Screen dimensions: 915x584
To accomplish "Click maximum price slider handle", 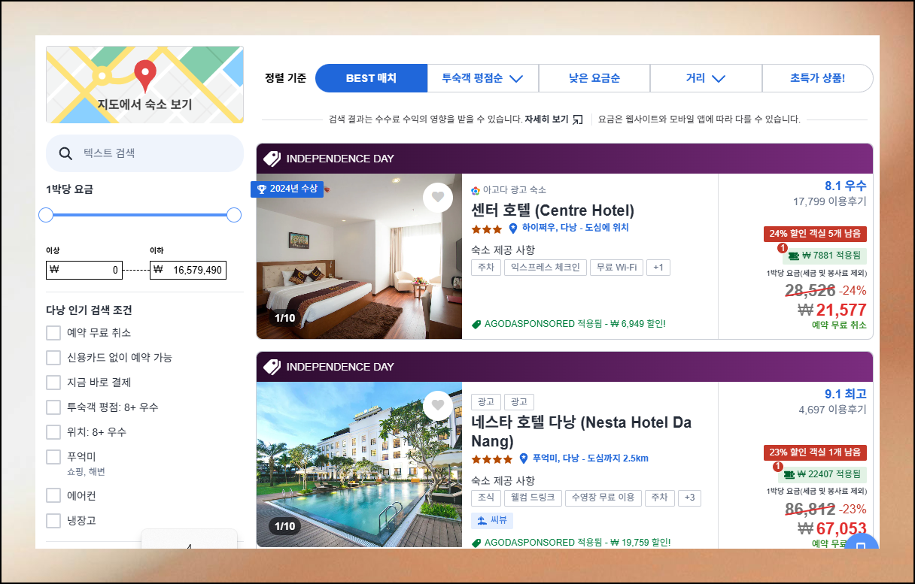I will coord(234,216).
